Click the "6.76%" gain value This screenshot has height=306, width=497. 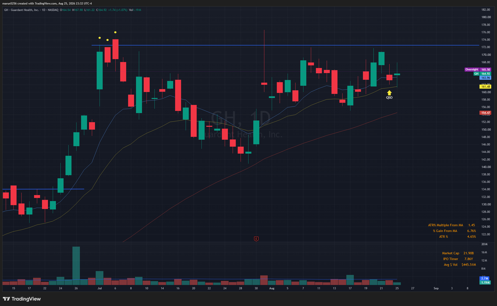coord(471,231)
